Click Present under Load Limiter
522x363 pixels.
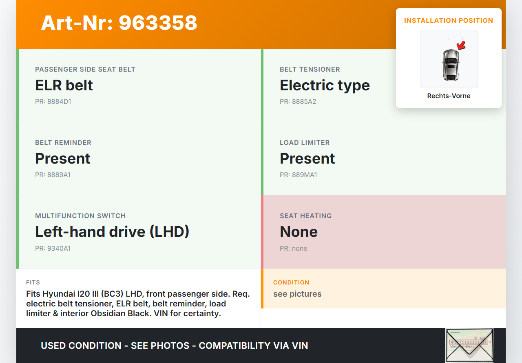click(x=307, y=158)
